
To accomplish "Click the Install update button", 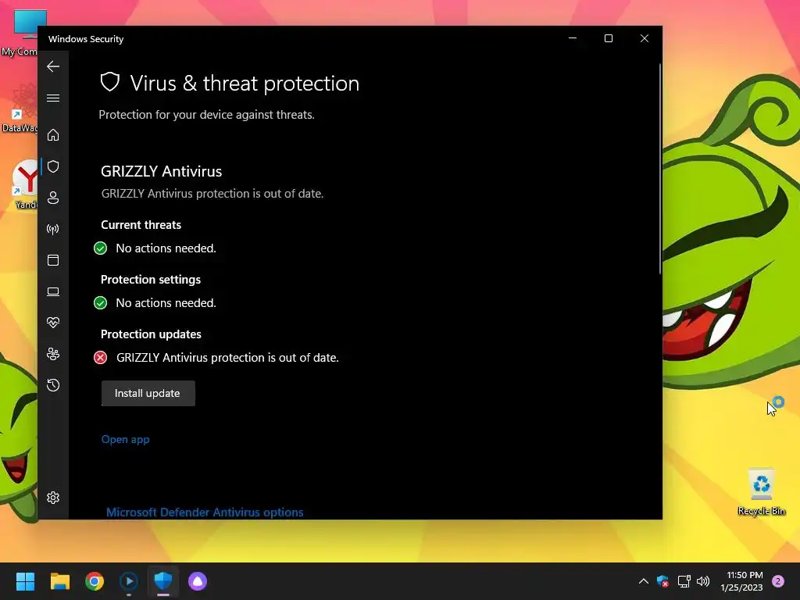I will point(148,394).
